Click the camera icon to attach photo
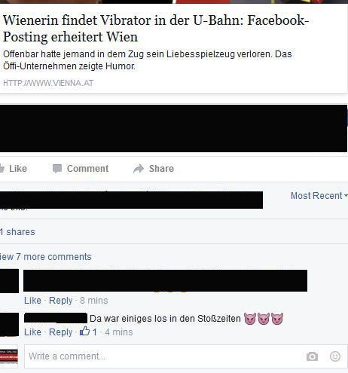 tap(312, 356)
